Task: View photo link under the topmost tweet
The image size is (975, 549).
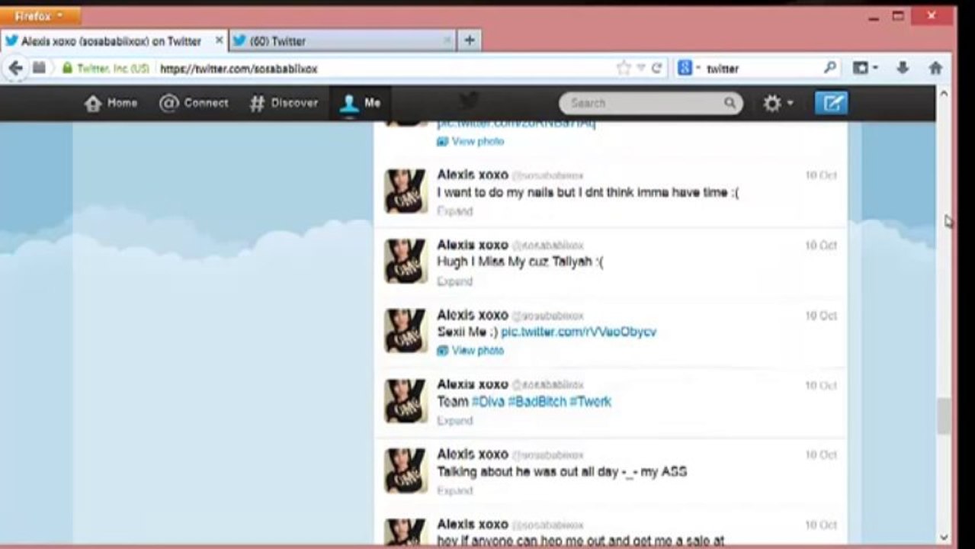Action: pos(478,141)
